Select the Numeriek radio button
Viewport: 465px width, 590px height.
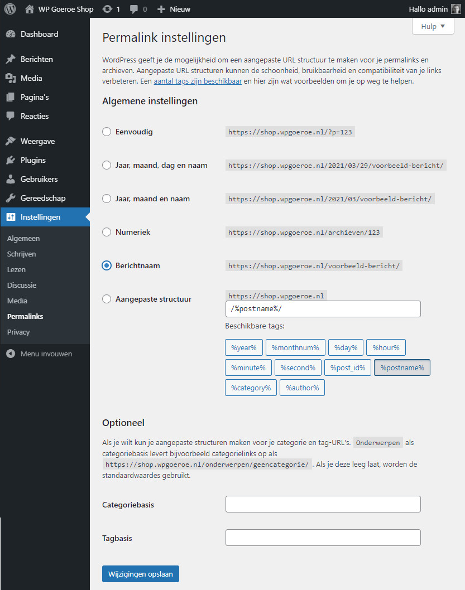[107, 232]
